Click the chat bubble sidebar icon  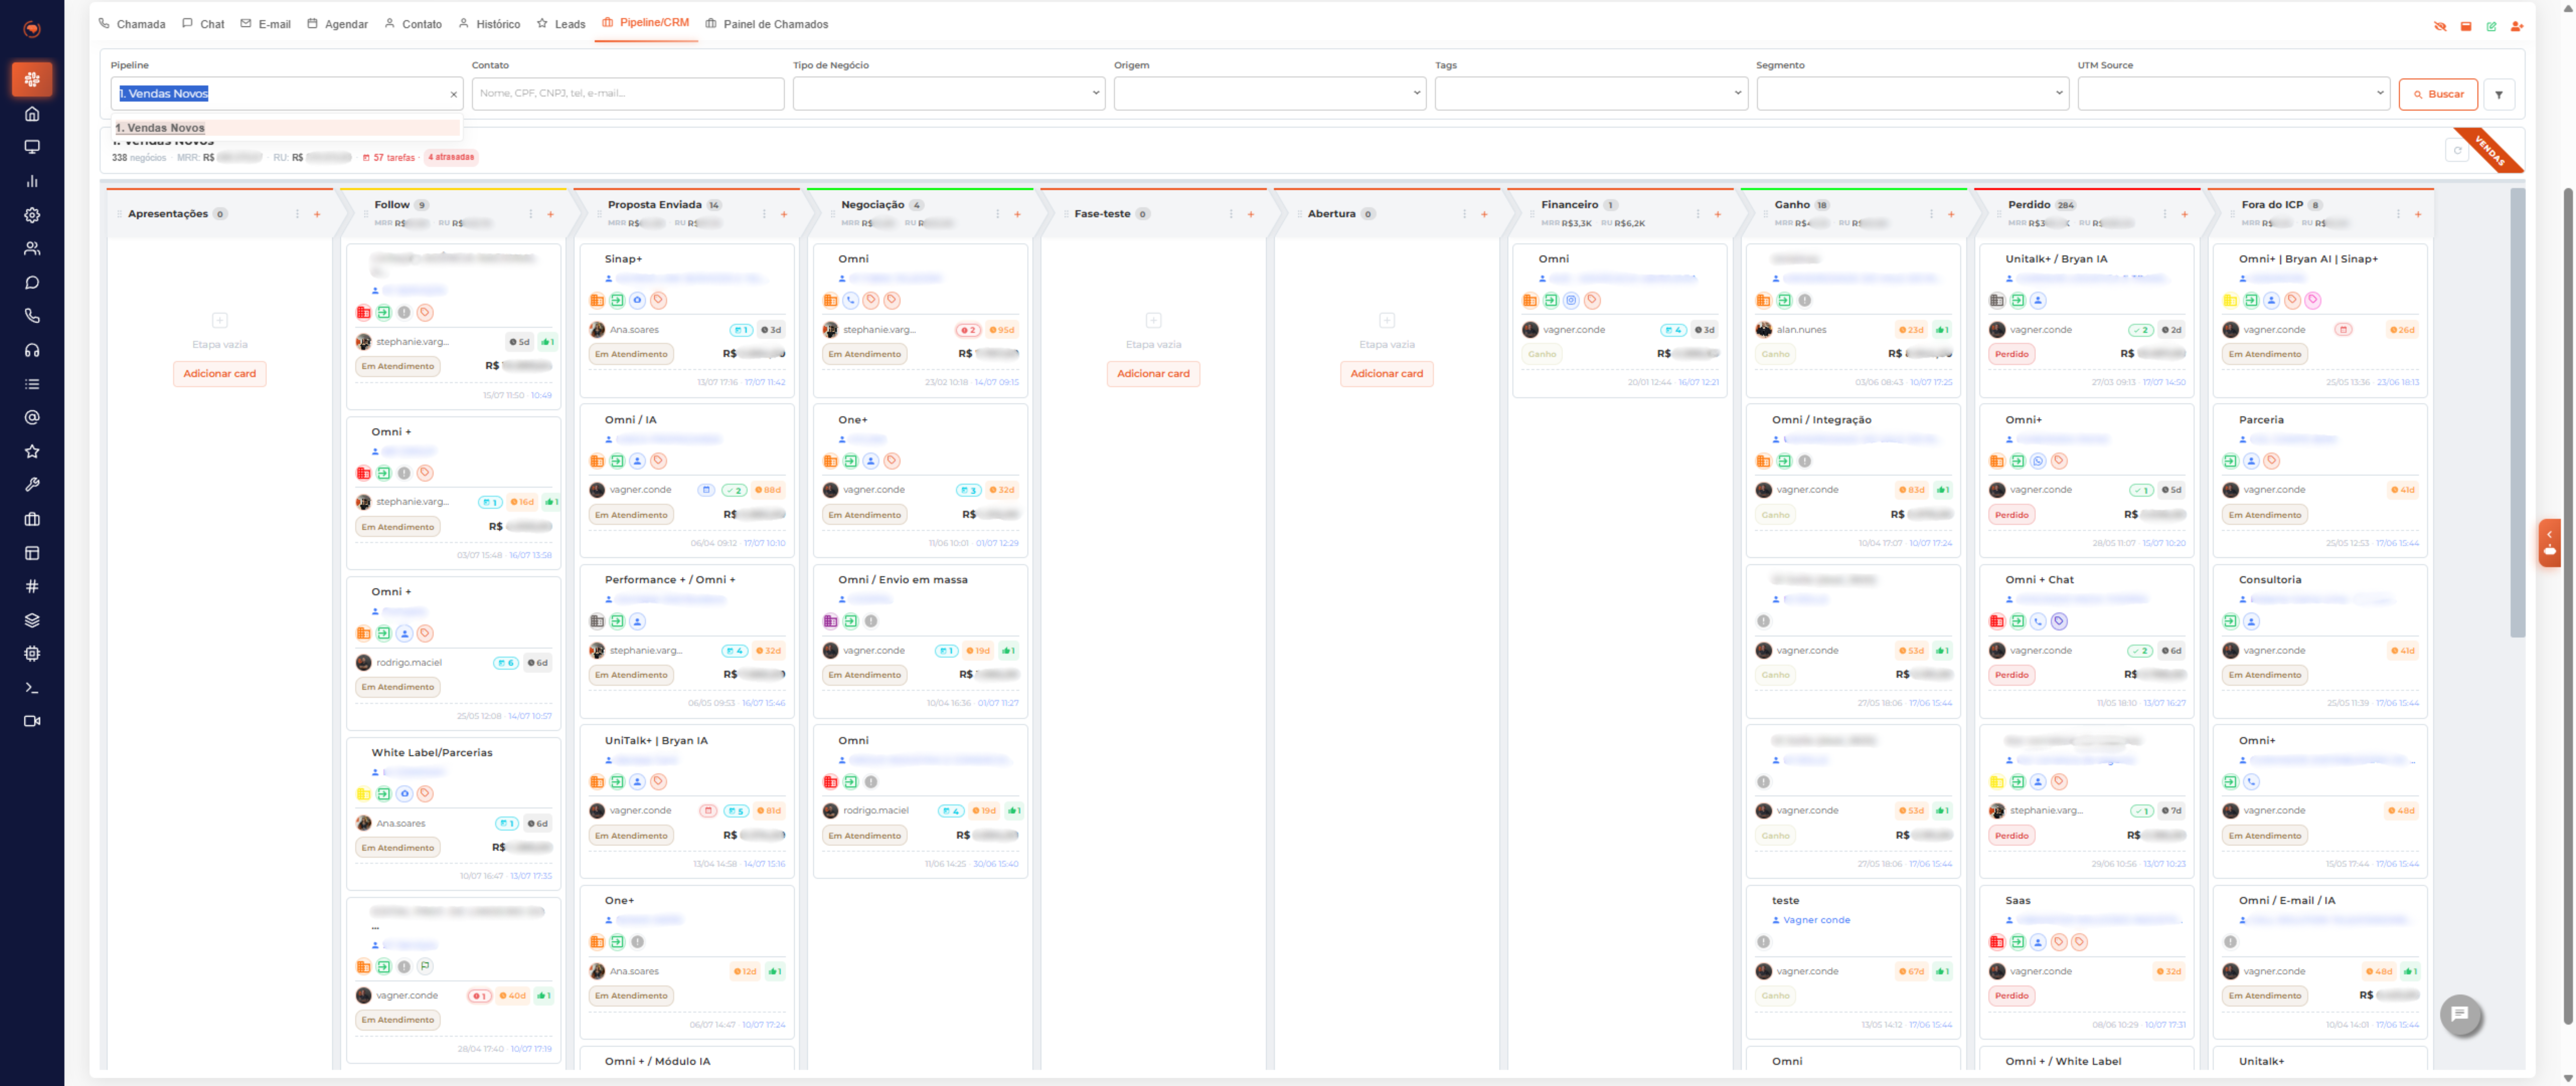click(x=32, y=283)
